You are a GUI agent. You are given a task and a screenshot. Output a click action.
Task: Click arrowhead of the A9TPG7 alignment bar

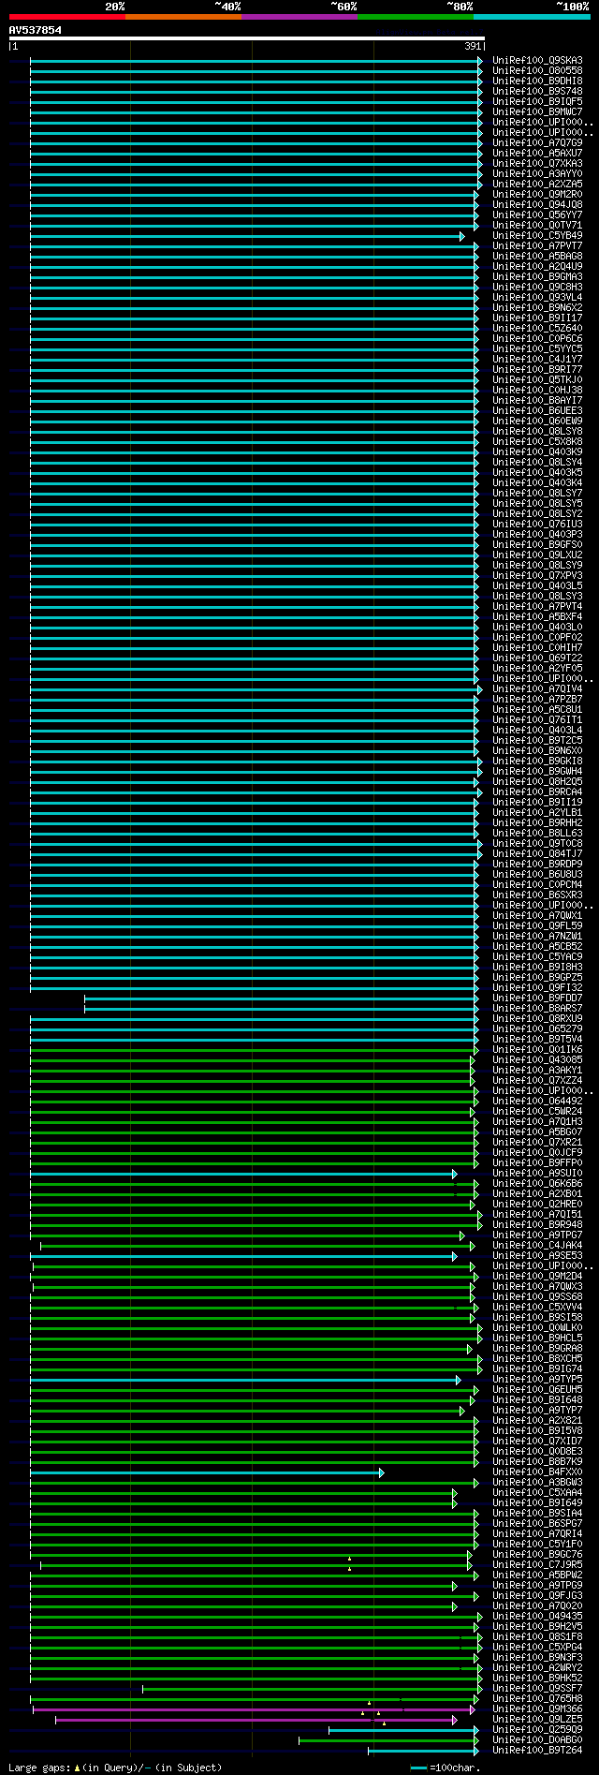[461, 1236]
